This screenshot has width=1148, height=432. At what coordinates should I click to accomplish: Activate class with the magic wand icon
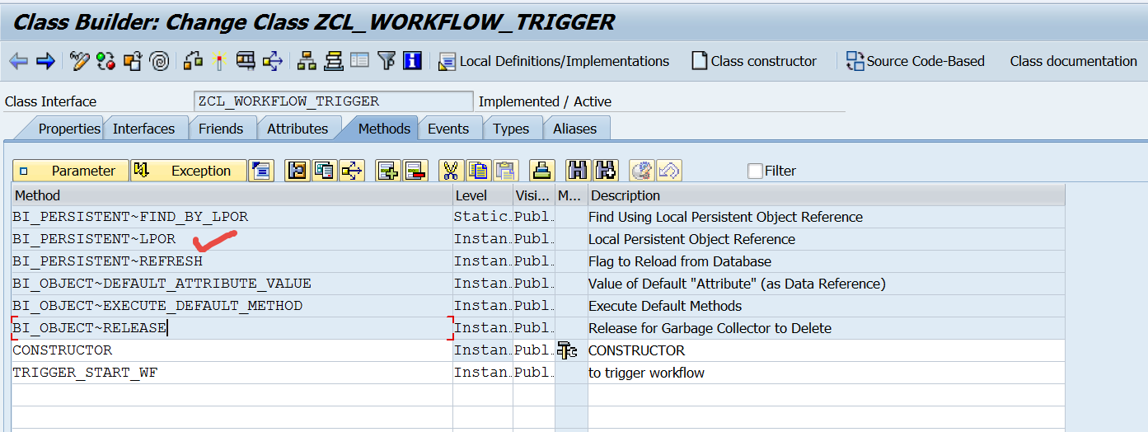click(218, 61)
